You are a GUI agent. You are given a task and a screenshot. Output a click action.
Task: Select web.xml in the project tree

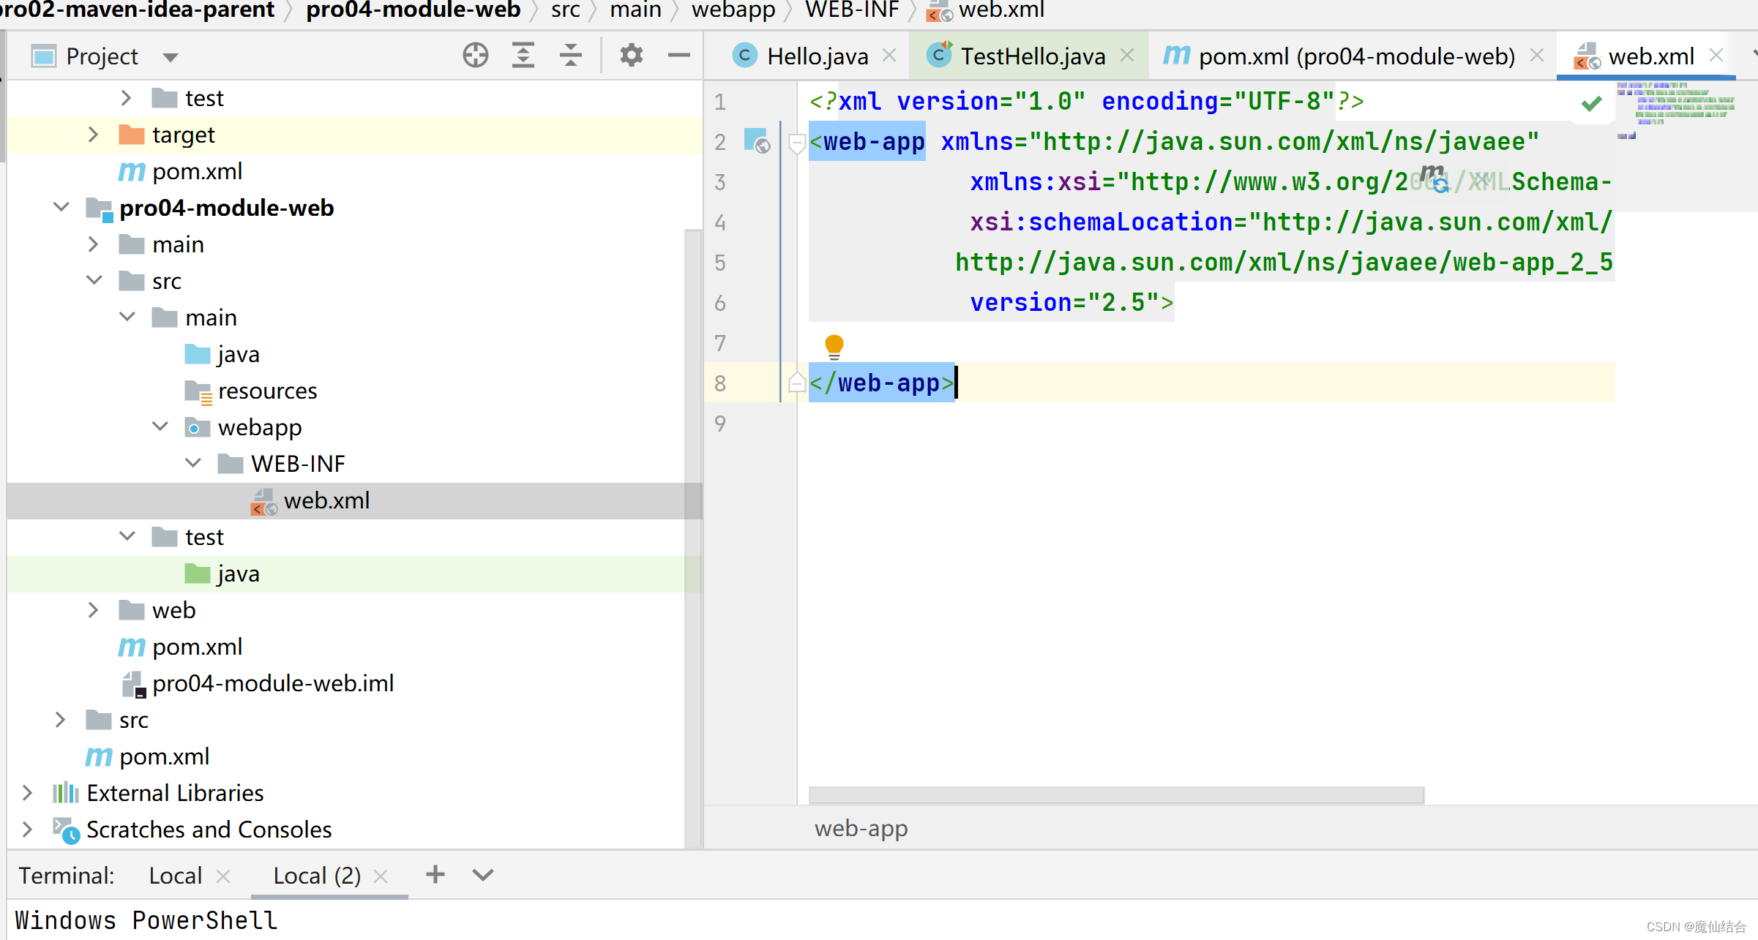click(x=354, y=500)
